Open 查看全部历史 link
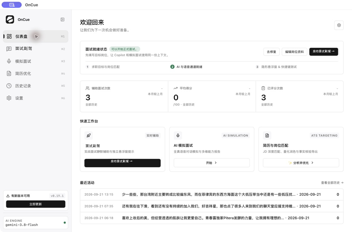The height and width of the screenshot is (232, 352). pos(332,183)
